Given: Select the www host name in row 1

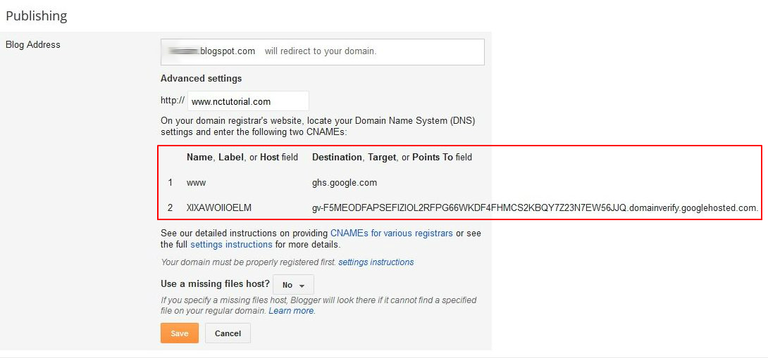Looking at the screenshot, I should [196, 183].
